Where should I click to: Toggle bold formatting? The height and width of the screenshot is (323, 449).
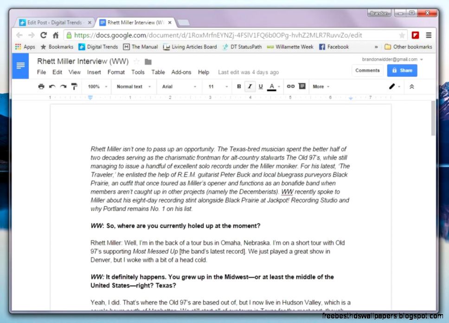click(x=238, y=87)
